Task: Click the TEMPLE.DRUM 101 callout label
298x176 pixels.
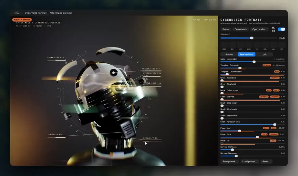Action: (x=152, y=83)
